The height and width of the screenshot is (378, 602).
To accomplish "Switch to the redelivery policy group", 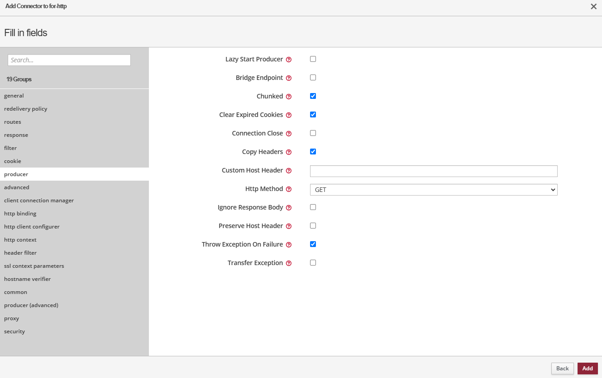I will (x=26, y=109).
